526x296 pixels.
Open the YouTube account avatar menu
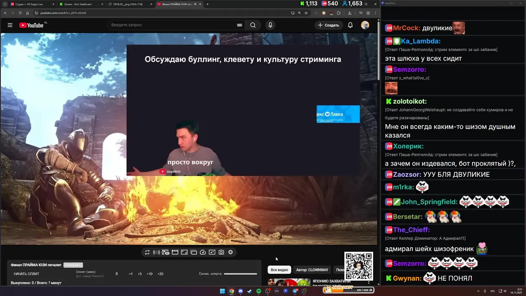pyautogui.click(x=365, y=25)
